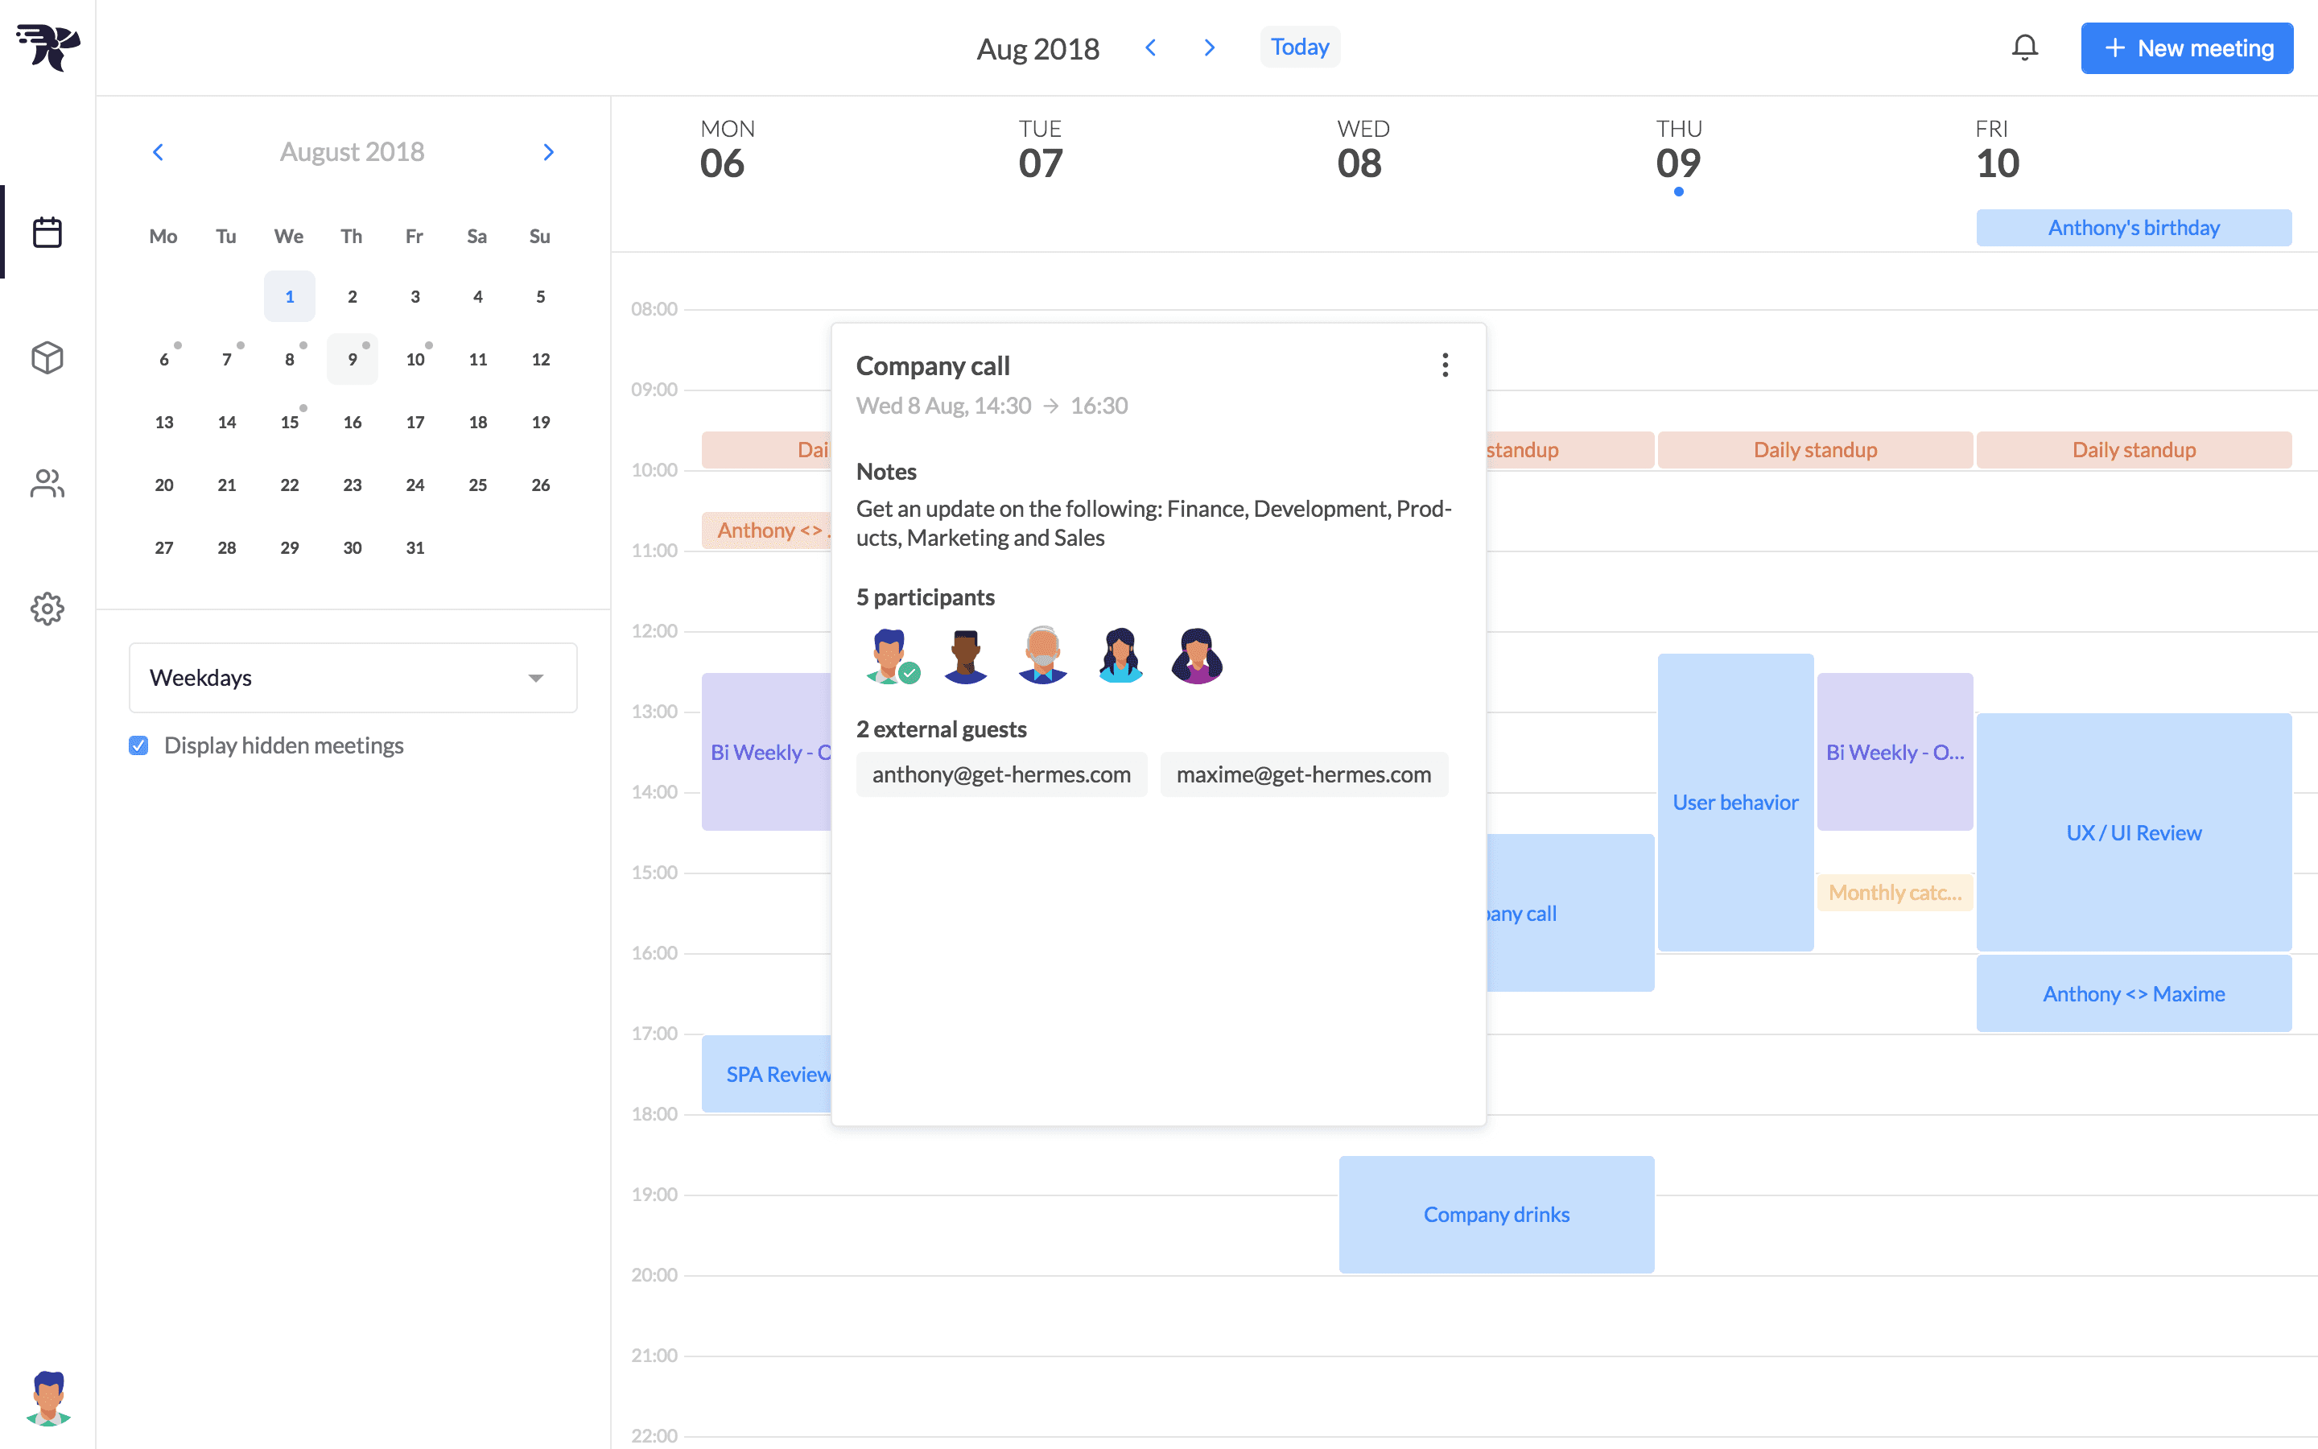Image resolution: width=2318 pixels, height=1449 pixels.
Task: Click the August 2018 mini calendar title
Action: [352, 151]
